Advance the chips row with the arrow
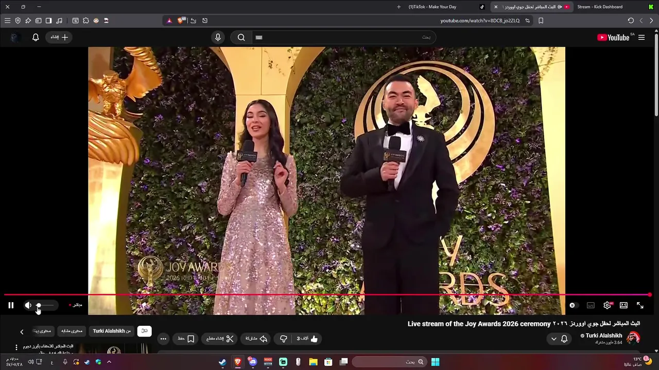 [x=22, y=331]
